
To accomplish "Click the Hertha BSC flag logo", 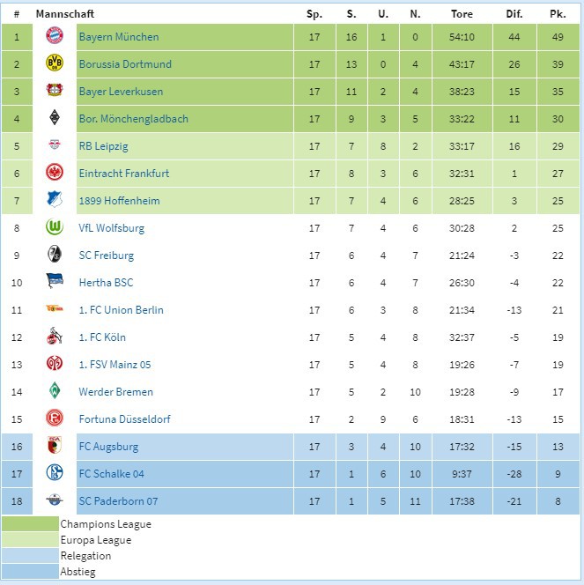I will coord(55,283).
